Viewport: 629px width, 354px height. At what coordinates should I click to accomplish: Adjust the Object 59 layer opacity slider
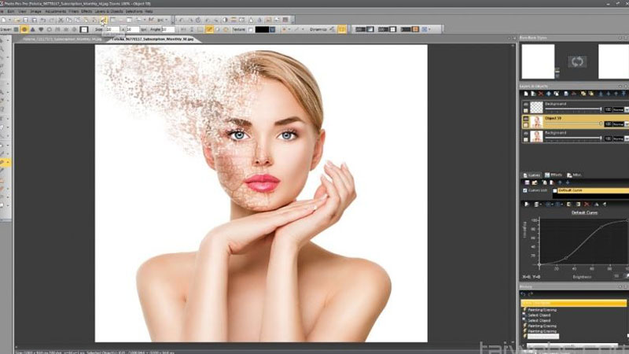coord(574,124)
